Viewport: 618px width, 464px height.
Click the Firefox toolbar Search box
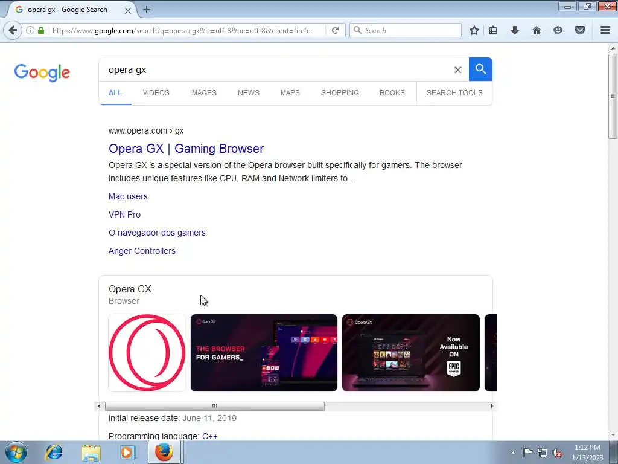[406, 30]
